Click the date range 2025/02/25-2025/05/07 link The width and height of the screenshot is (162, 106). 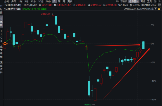(x=139, y=9)
